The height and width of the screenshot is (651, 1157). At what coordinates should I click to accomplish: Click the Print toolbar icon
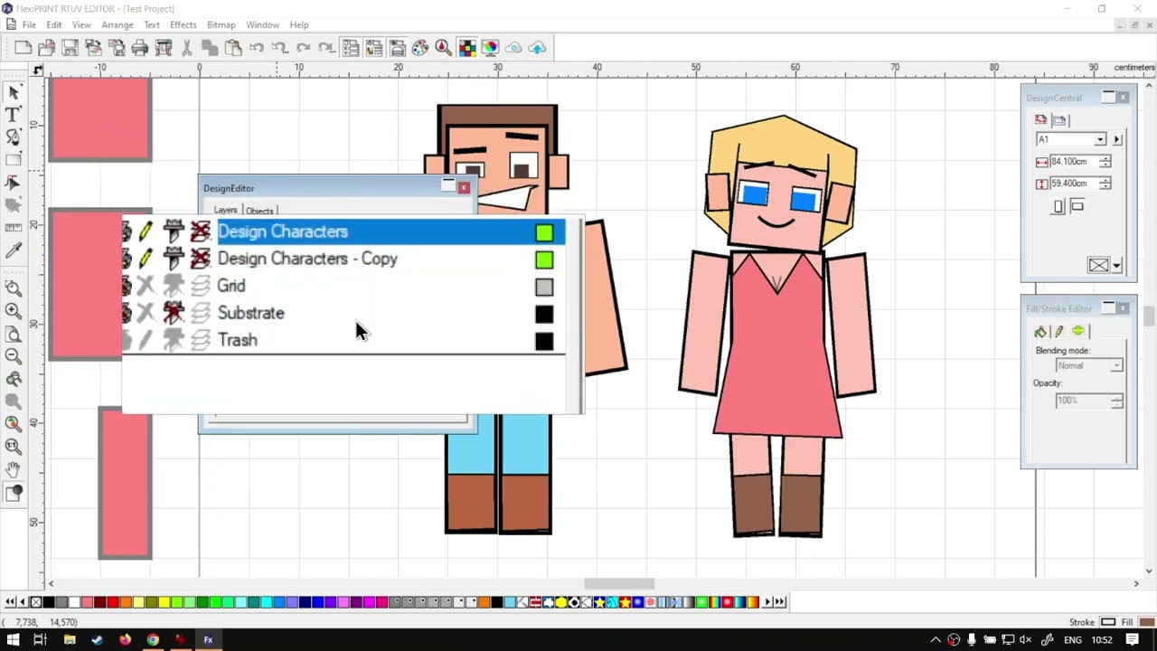[x=140, y=48]
